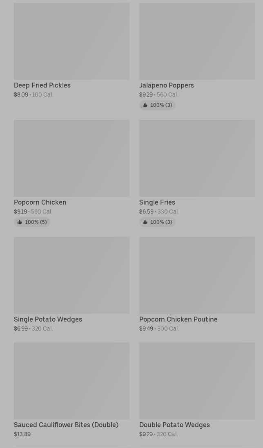Click the Sauced Cauliflower Bites item image

click(71, 381)
